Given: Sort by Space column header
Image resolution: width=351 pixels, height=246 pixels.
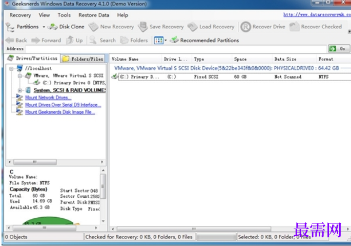Looking at the screenshot, I should click(252, 59).
